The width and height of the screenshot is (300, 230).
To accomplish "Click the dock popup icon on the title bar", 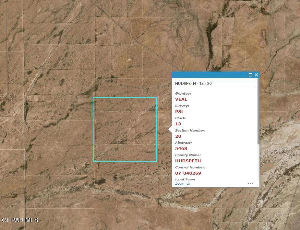I will tap(250, 75).
